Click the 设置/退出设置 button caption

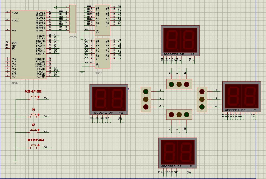(x=33, y=91)
